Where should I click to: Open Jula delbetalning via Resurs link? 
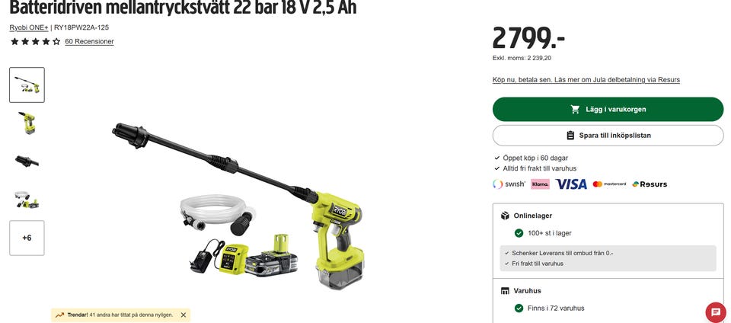[x=586, y=80]
